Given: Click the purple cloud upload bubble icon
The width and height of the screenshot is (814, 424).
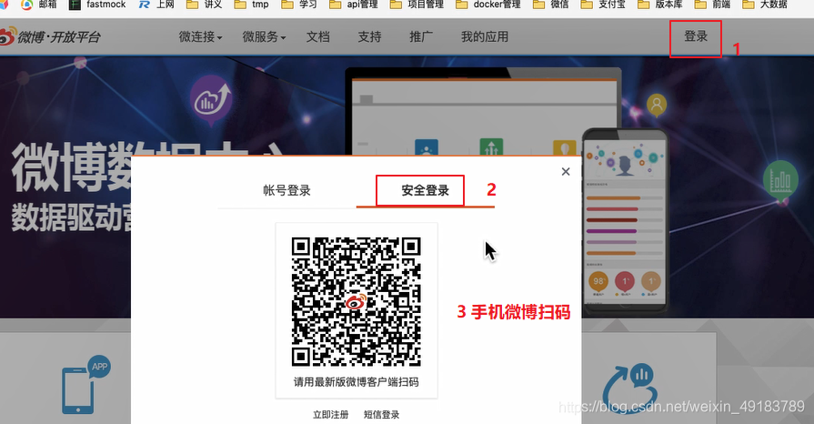Looking at the screenshot, I should [210, 101].
